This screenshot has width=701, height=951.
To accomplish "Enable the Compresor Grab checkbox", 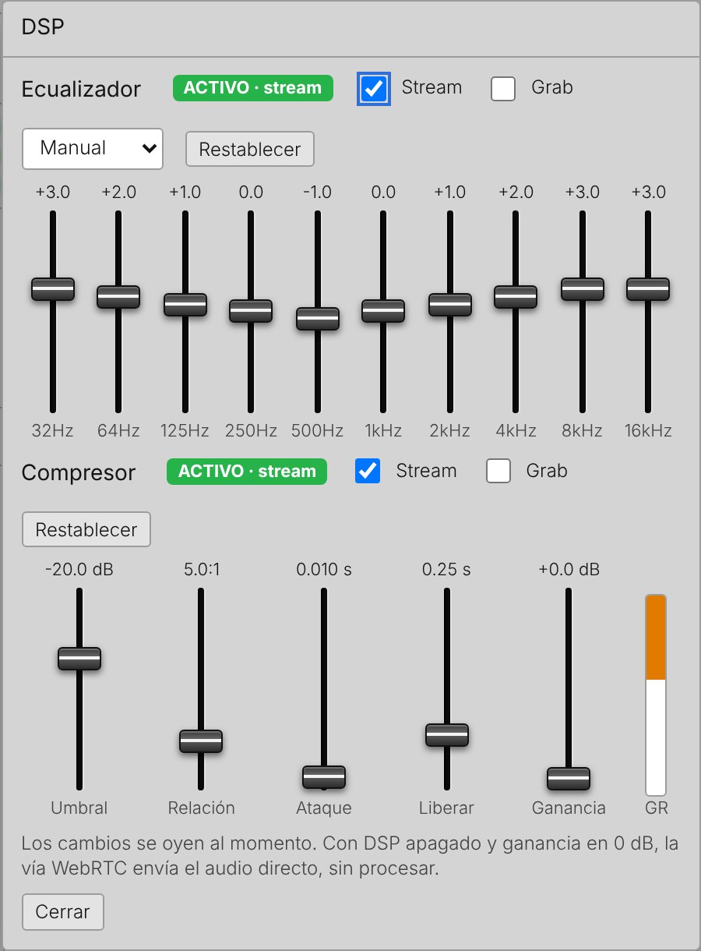I will (498, 472).
